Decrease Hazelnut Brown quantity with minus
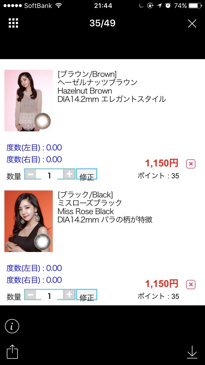Screen dimensions: 205x365 coord(31,174)
